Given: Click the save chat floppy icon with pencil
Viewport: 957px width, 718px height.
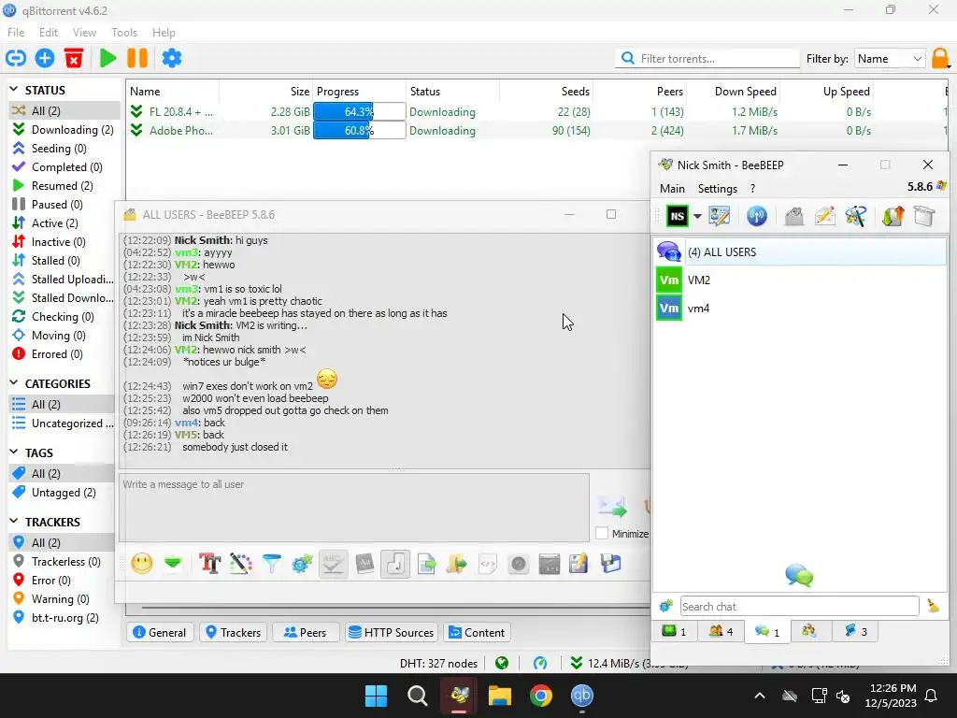Looking at the screenshot, I should click(x=578, y=563).
